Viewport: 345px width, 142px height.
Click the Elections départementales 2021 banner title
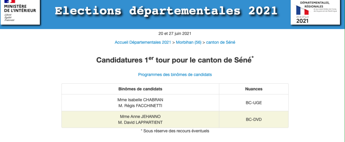coord(166,11)
